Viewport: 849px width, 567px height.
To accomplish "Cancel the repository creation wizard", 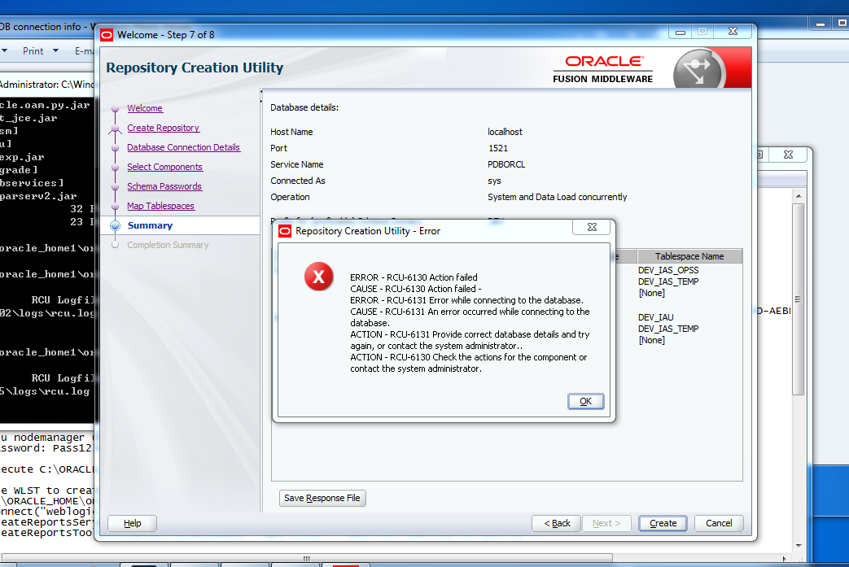I will click(x=719, y=523).
